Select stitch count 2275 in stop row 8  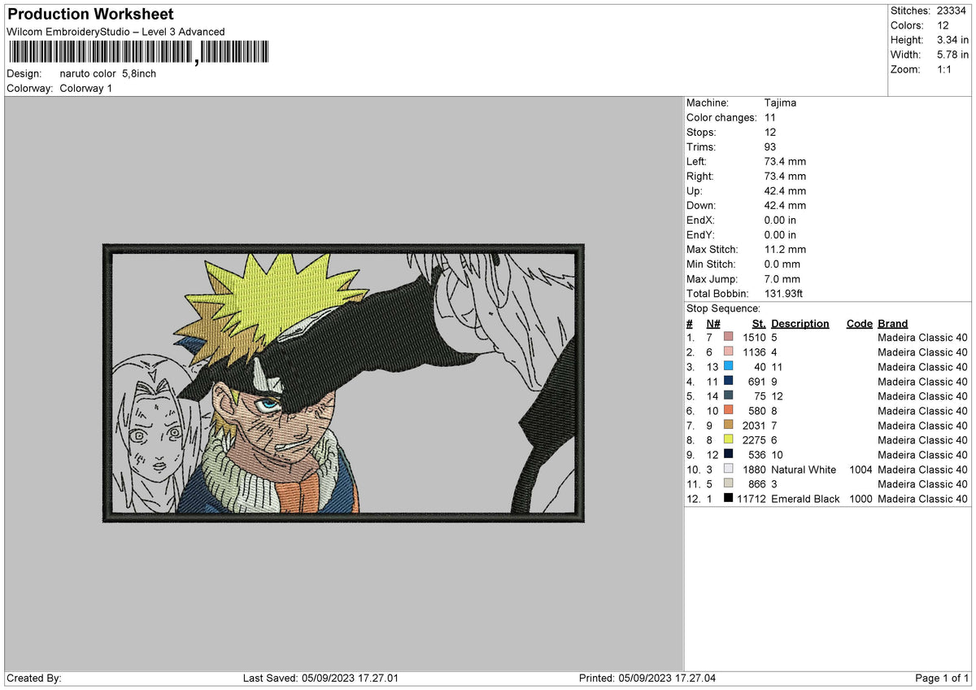754,440
